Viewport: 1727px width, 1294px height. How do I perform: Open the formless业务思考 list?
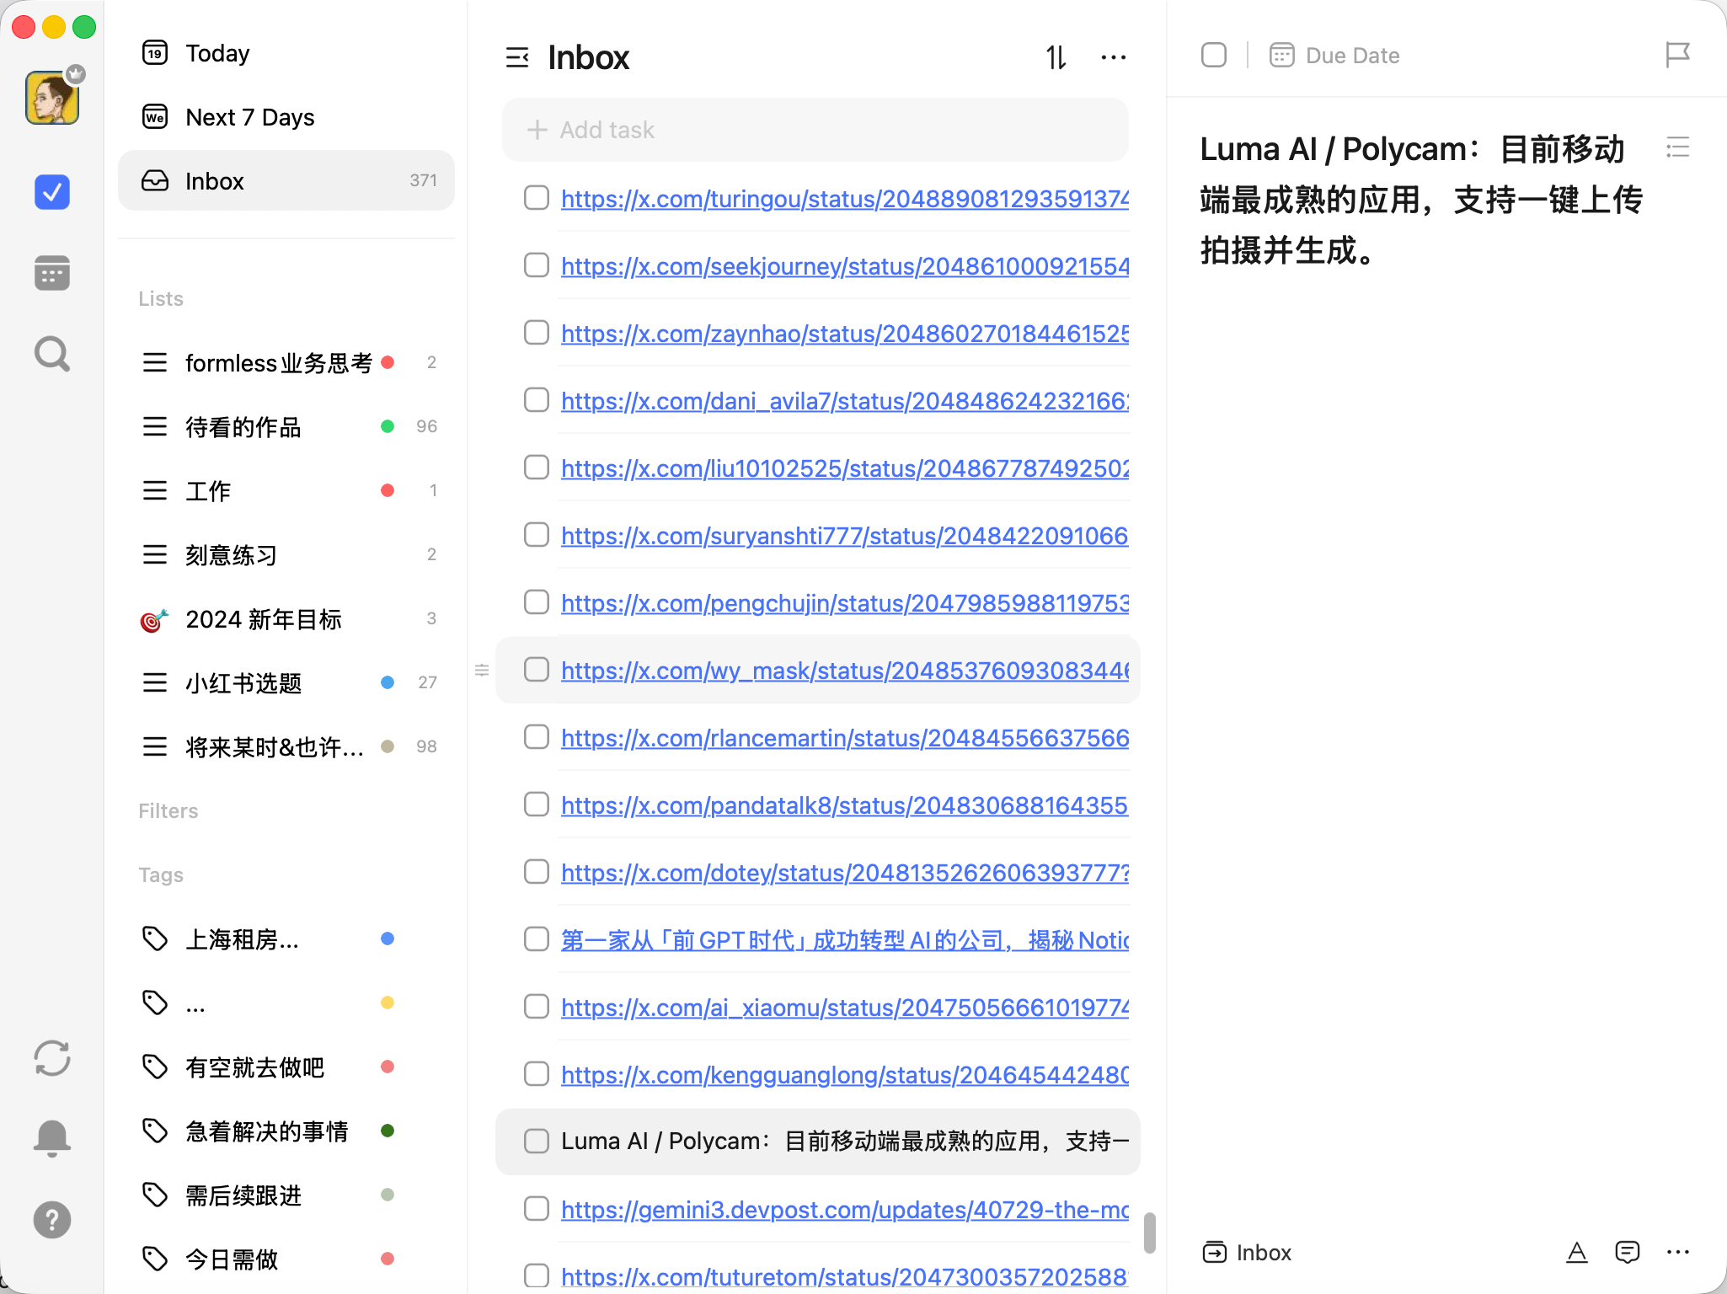286,362
